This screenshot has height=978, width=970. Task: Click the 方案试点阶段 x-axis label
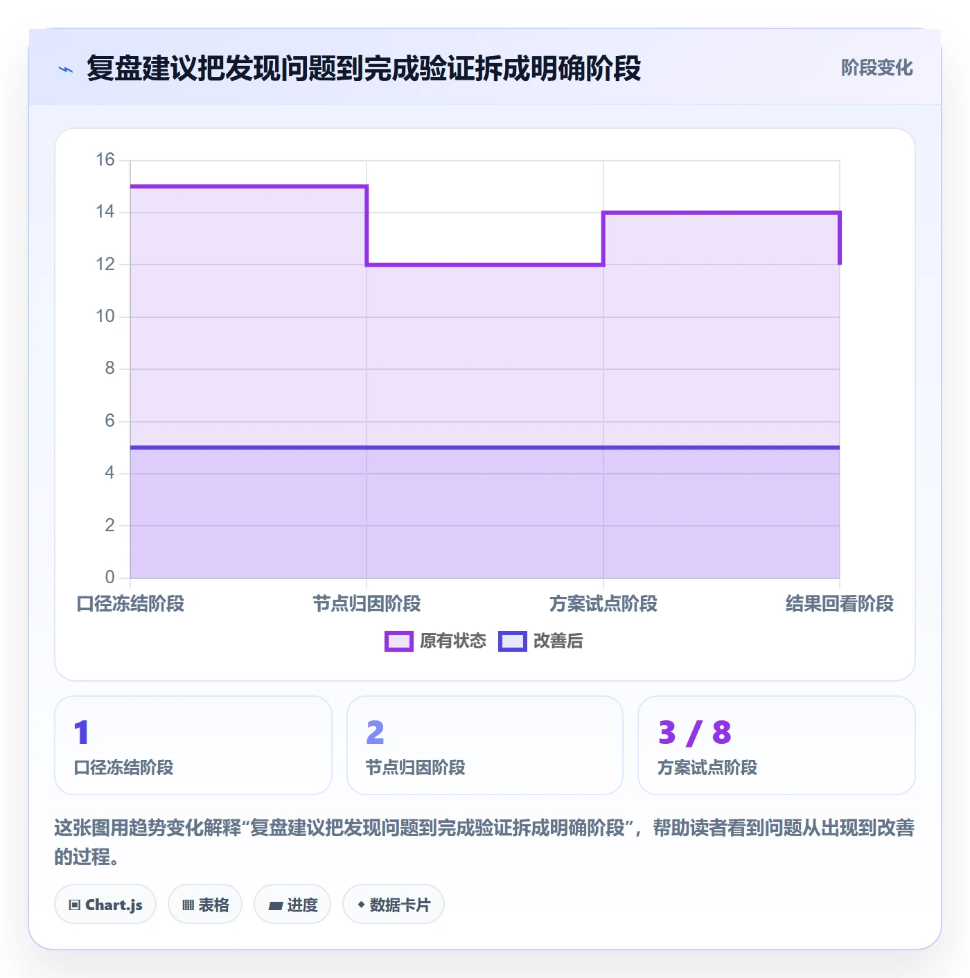(603, 603)
